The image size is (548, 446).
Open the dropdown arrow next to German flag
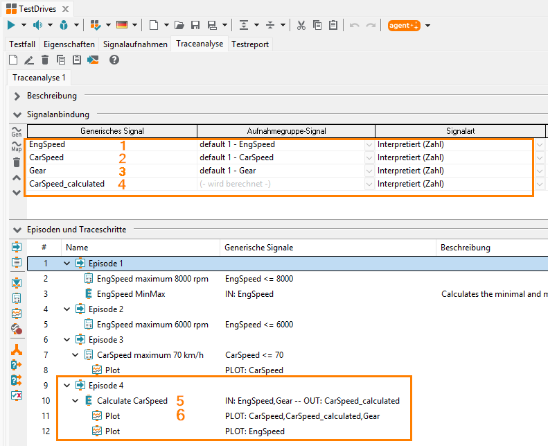coord(134,25)
